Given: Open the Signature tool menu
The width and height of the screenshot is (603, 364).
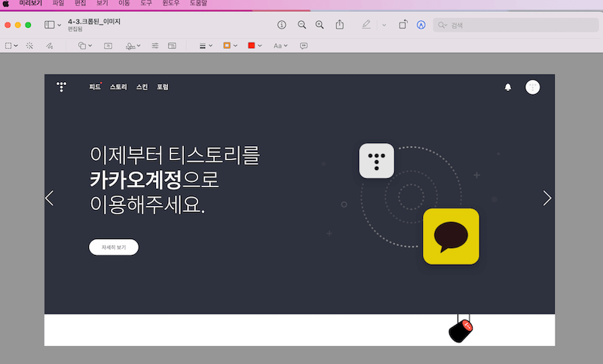Looking at the screenshot, I should [133, 46].
